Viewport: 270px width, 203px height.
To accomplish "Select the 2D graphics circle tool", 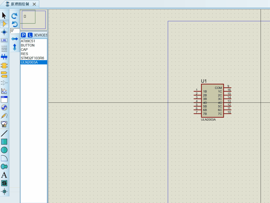I will [x=4, y=150].
